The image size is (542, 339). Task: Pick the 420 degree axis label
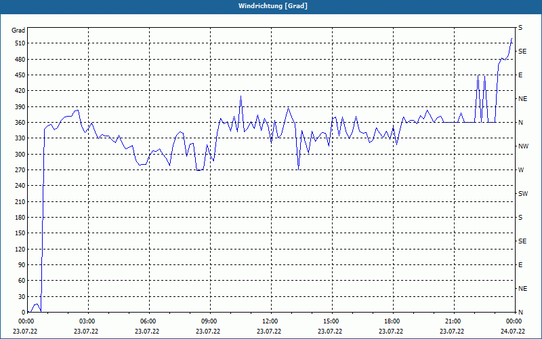click(20, 91)
